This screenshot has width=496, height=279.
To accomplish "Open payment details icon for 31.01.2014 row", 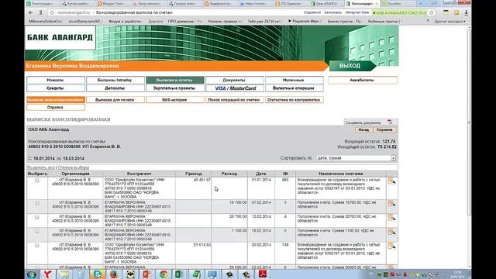I will click(391, 181).
